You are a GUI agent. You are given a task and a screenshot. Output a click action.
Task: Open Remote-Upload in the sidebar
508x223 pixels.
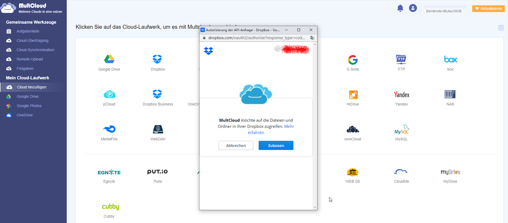(30, 59)
